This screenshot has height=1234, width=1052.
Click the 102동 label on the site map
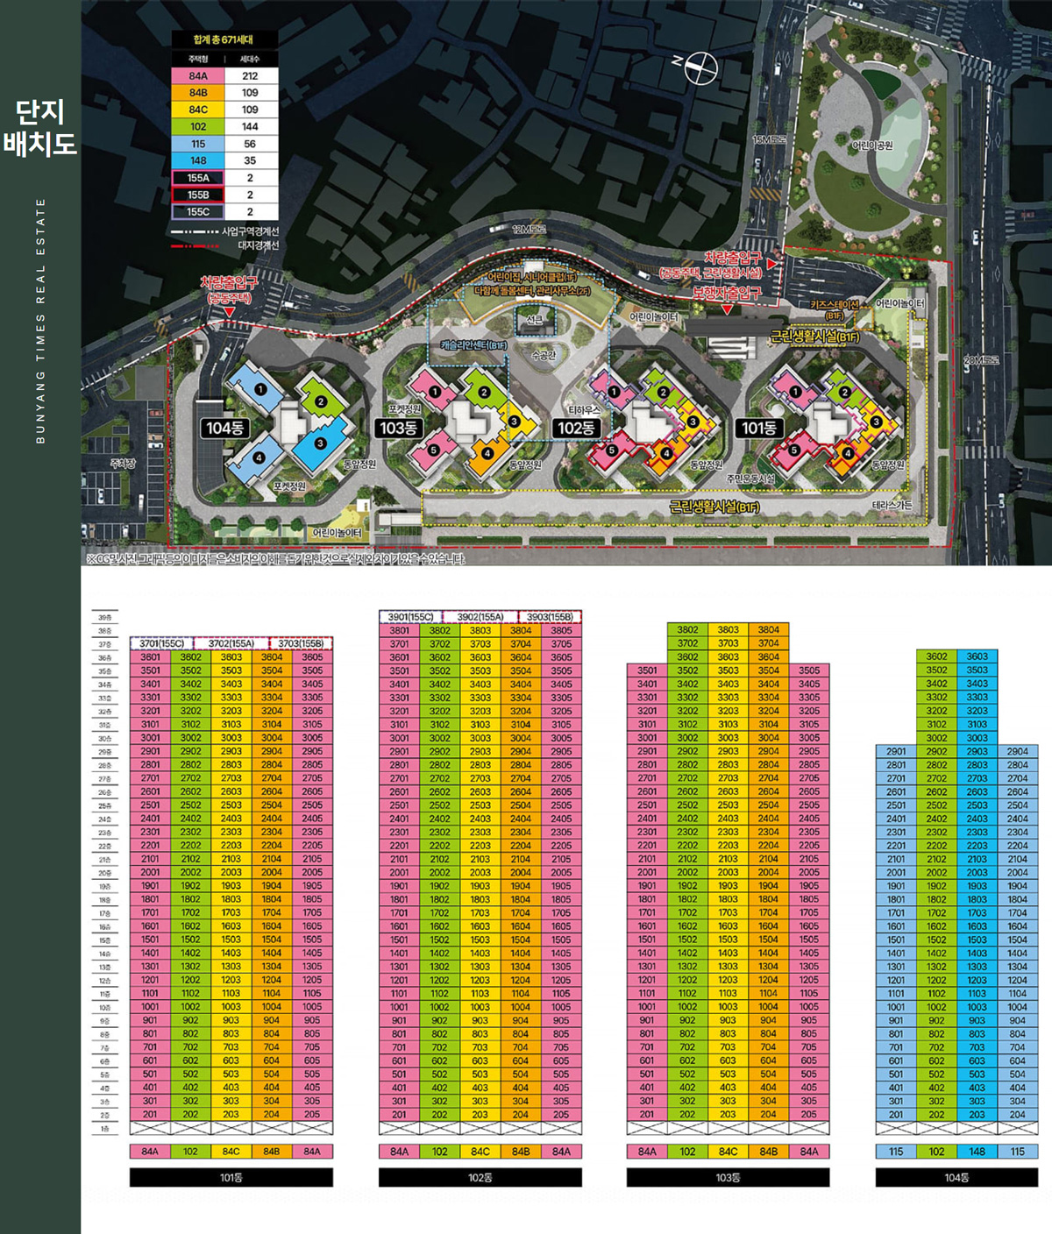pos(576,428)
